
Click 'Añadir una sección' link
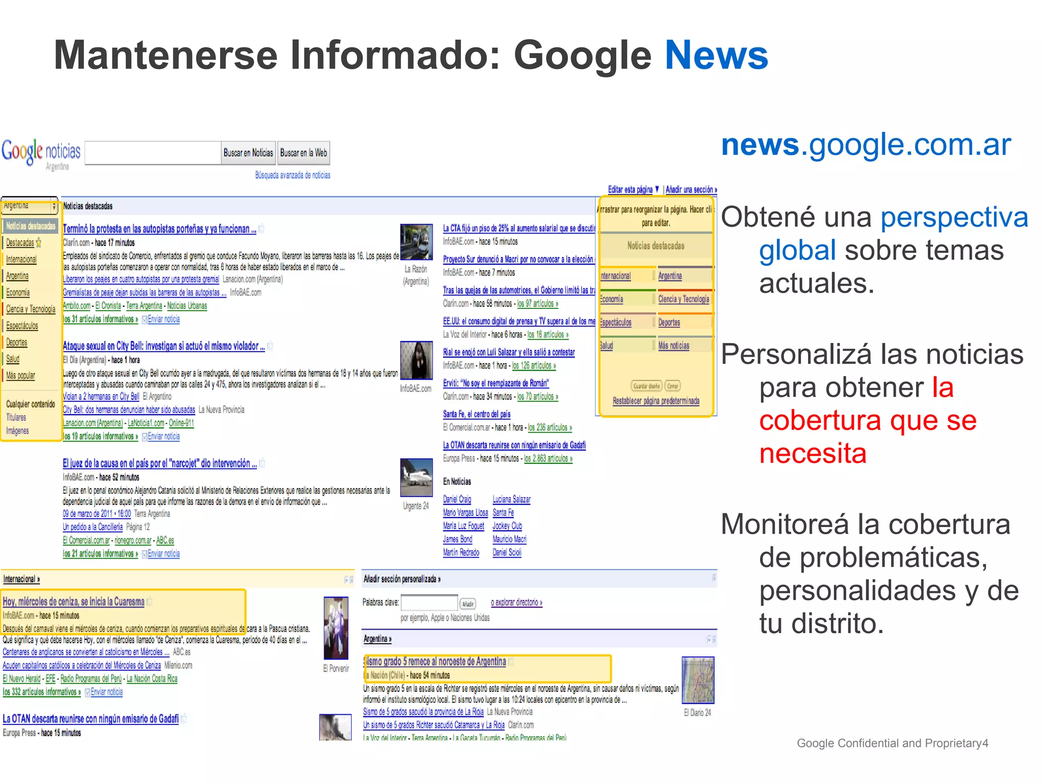click(x=691, y=190)
